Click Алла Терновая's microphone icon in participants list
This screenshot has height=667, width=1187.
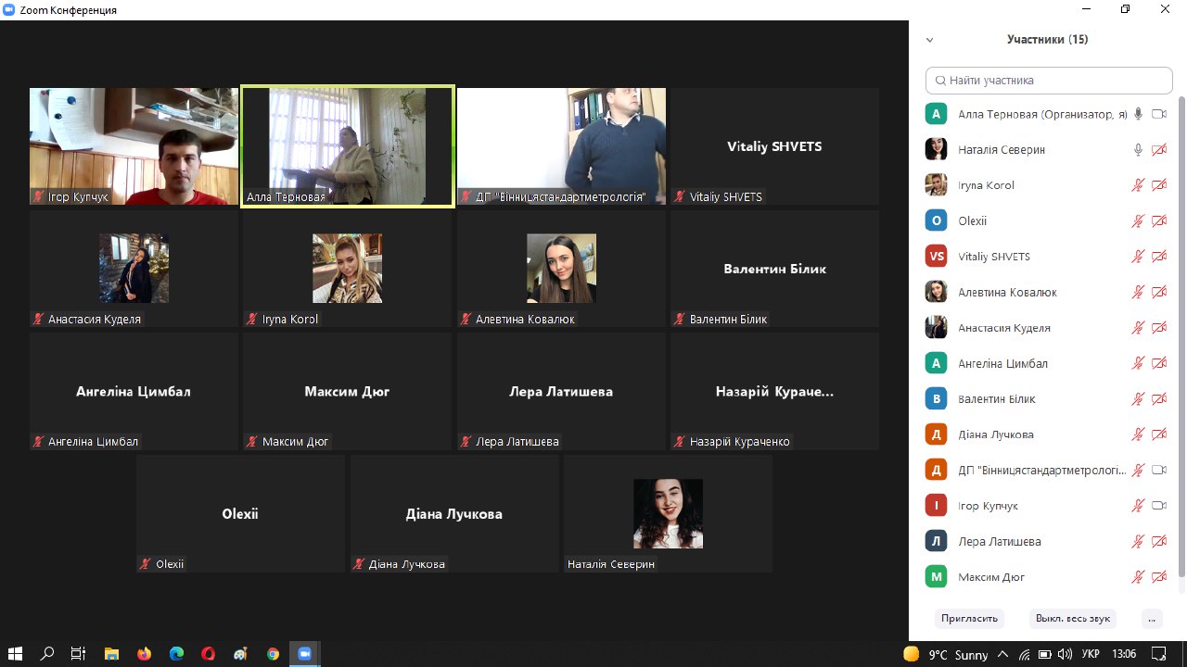click(x=1138, y=114)
